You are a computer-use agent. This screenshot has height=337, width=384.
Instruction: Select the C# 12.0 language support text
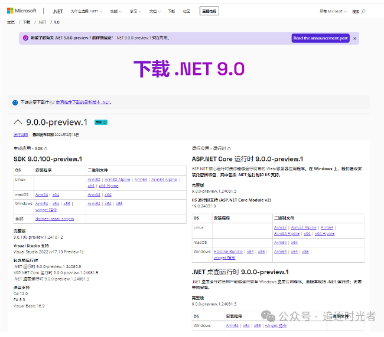(x=21, y=294)
